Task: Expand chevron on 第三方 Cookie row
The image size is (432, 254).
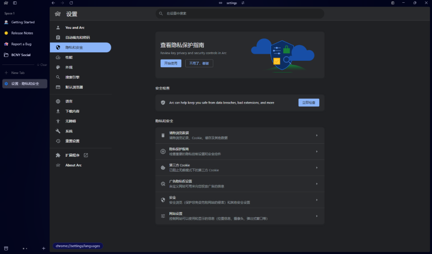Action: click(x=316, y=168)
